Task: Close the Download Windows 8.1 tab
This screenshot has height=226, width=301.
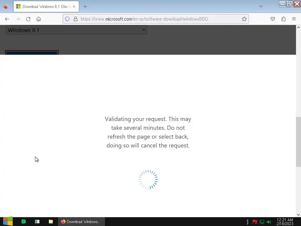Action: [74, 6]
